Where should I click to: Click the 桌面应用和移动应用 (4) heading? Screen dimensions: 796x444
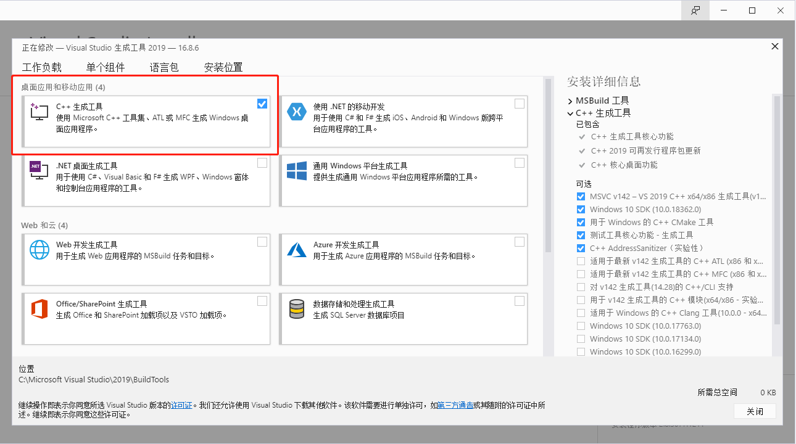pyautogui.click(x=63, y=88)
